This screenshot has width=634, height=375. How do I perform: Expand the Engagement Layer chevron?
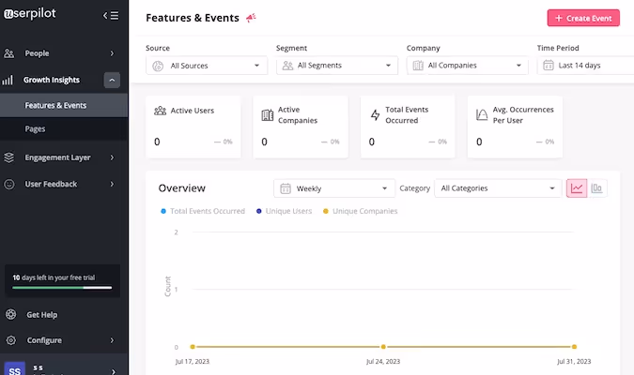[x=112, y=157]
